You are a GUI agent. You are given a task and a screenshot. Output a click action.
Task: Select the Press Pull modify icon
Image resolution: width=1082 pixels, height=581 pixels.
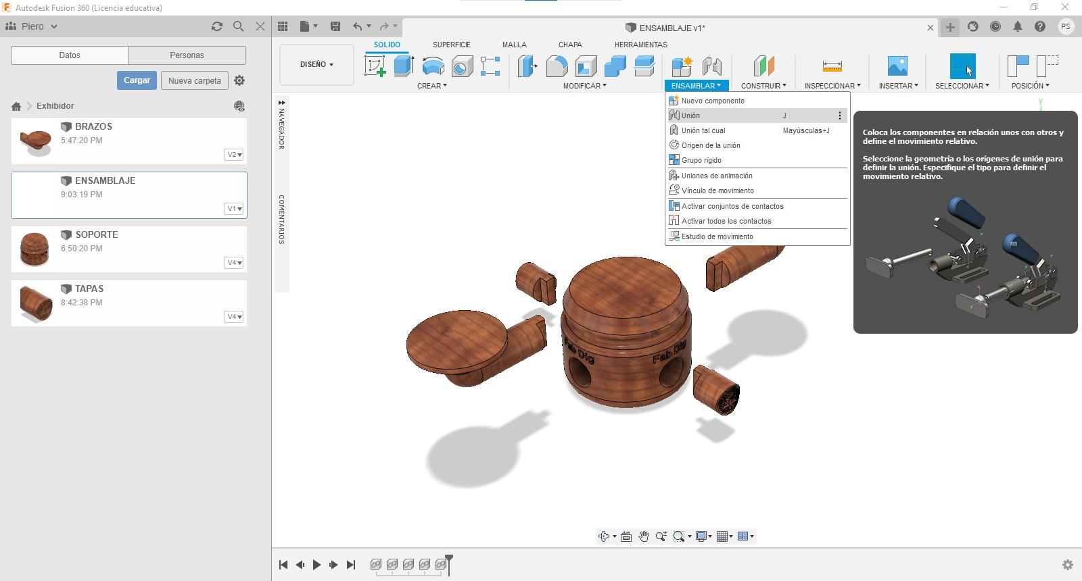[527, 66]
